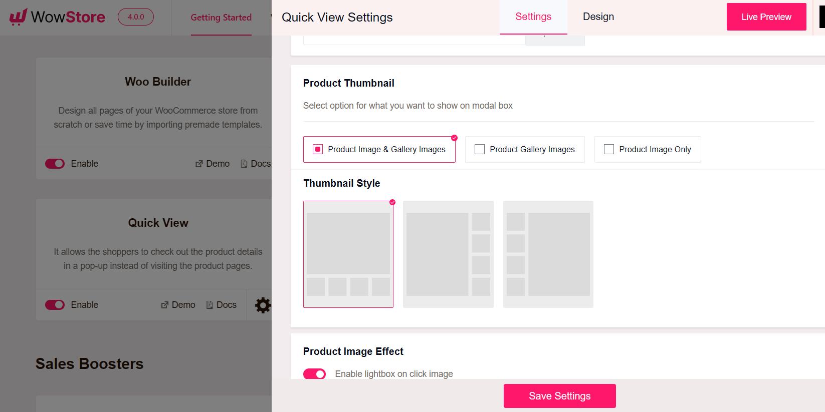Viewport: 825px width, 412px height.
Task: Click the Save Settings button
Action: (x=559, y=395)
